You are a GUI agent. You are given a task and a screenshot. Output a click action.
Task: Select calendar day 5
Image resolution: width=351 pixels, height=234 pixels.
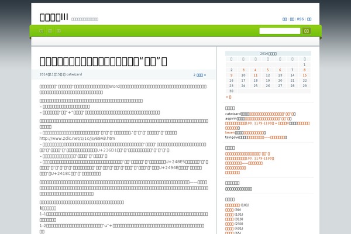(268, 70)
